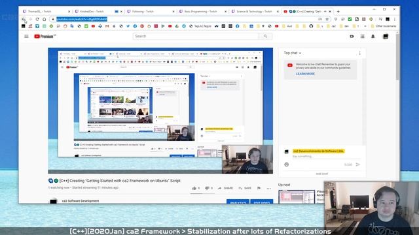
Task: Open the Chrome three-dot menu
Action: (x=394, y=19)
